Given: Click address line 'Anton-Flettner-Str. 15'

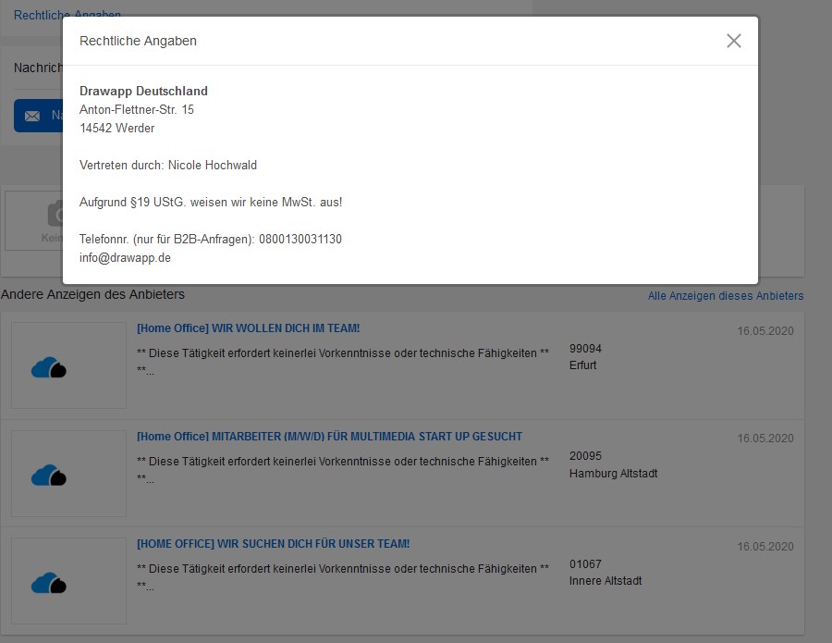Looking at the screenshot, I should click(137, 109).
